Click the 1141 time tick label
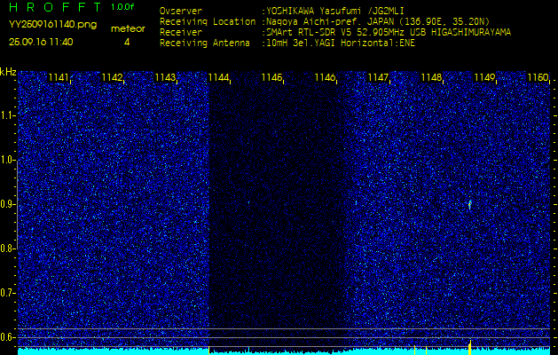 pyautogui.click(x=59, y=77)
